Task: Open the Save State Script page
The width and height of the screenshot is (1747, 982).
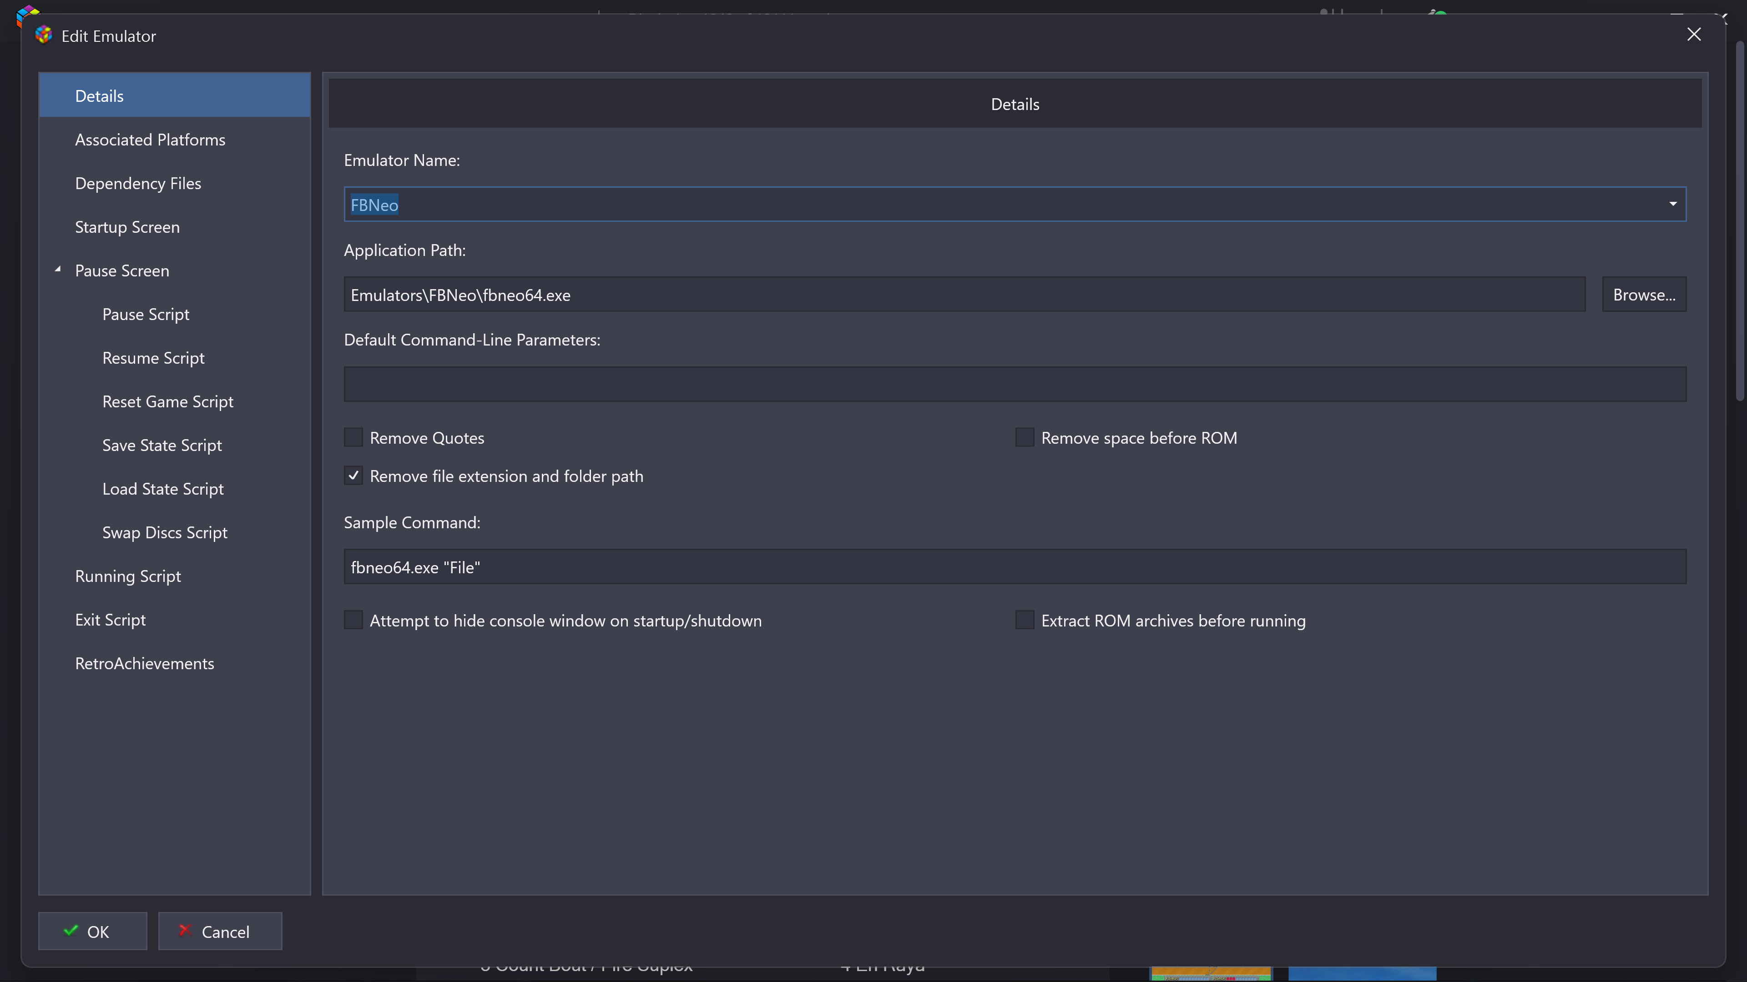Action: [162, 445]
